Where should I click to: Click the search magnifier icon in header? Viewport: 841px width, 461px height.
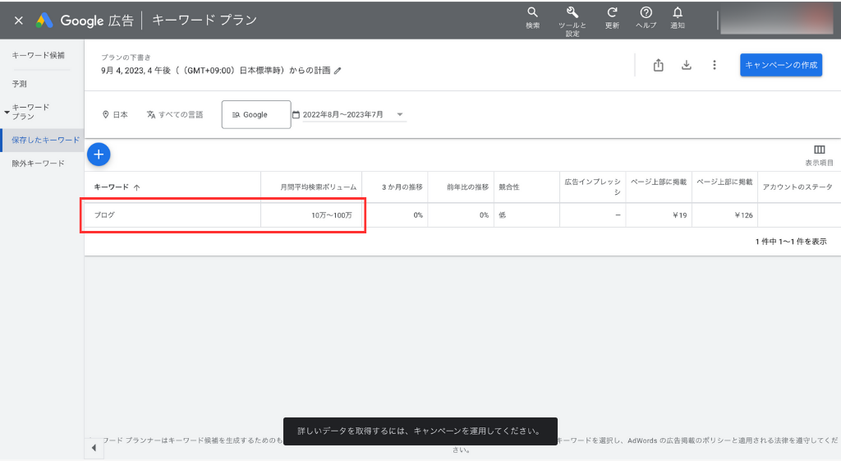tap(532, 13)
